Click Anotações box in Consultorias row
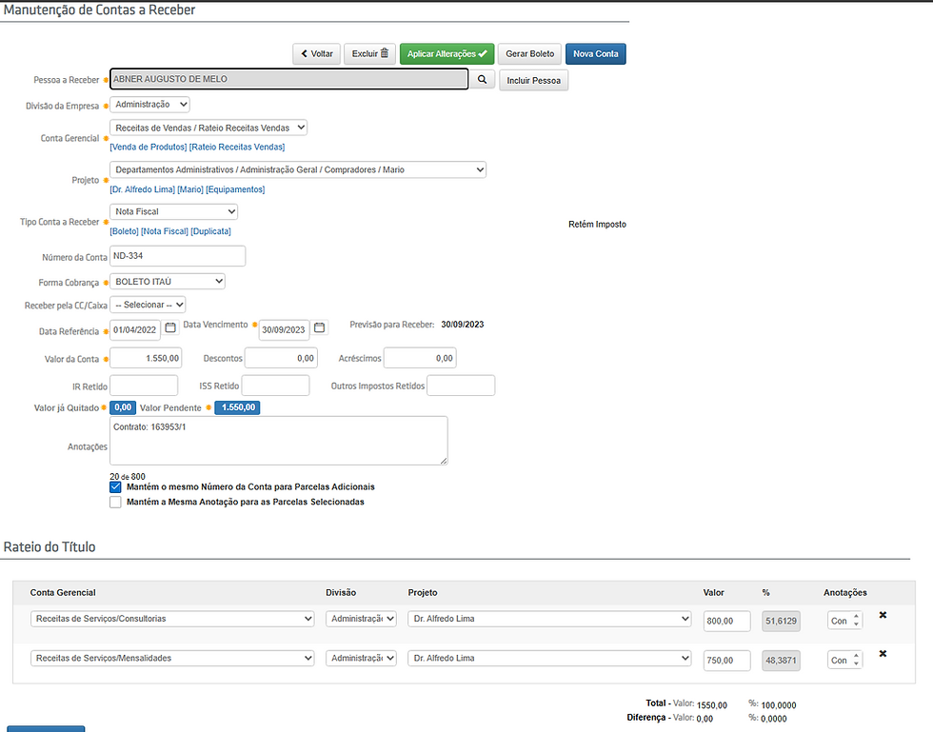933x732 pixels. tap(845, 621)
